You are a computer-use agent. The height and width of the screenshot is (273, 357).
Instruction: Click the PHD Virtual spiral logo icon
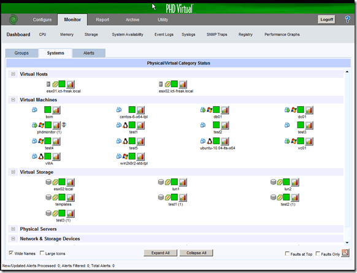(x=13, y=20)
